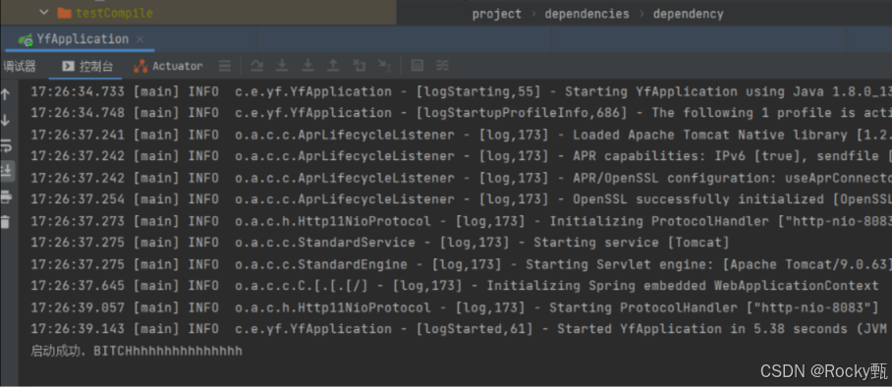Click 'Initializing ProtocolHandler' log line
Viewport: 892px width, 387px height.
coord(461,221)
